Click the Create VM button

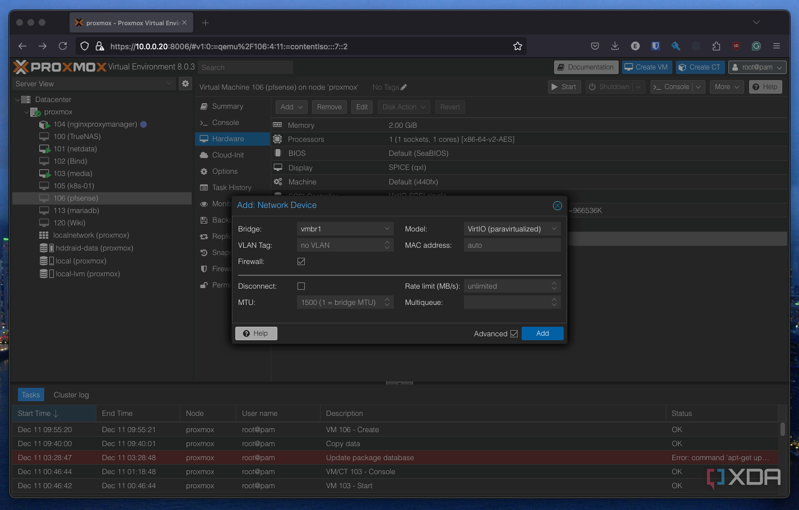[x=646, y=67]
